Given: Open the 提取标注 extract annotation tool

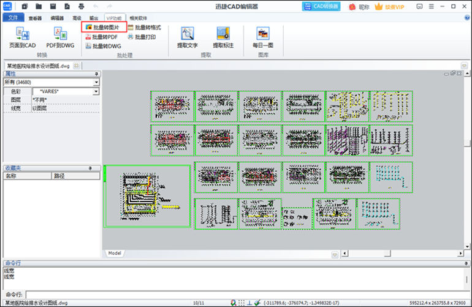Looking at the screenshot, I should [223, 37].
